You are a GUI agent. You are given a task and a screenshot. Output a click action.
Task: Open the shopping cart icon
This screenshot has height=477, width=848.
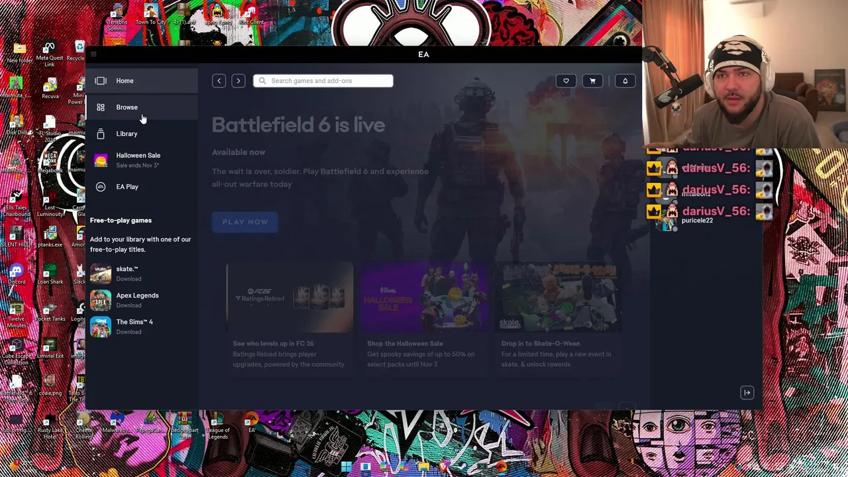(592, 81)
